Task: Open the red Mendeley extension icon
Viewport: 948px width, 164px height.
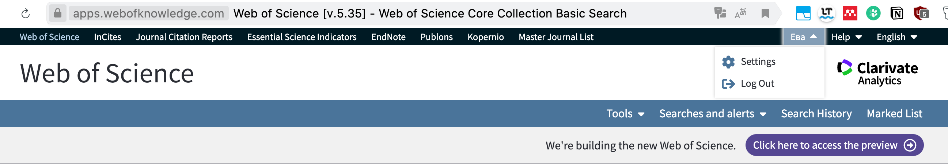Action: 850,13
